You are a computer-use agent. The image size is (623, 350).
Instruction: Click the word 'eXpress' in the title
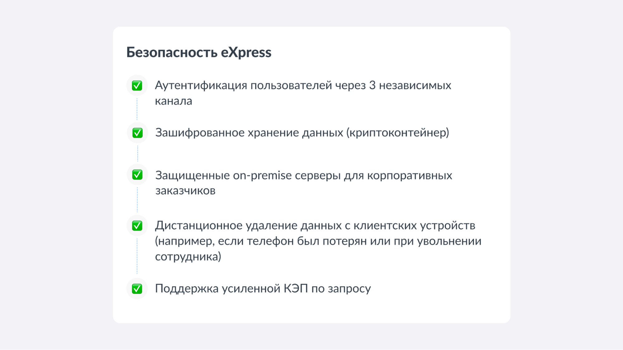(x=246, y=52)
